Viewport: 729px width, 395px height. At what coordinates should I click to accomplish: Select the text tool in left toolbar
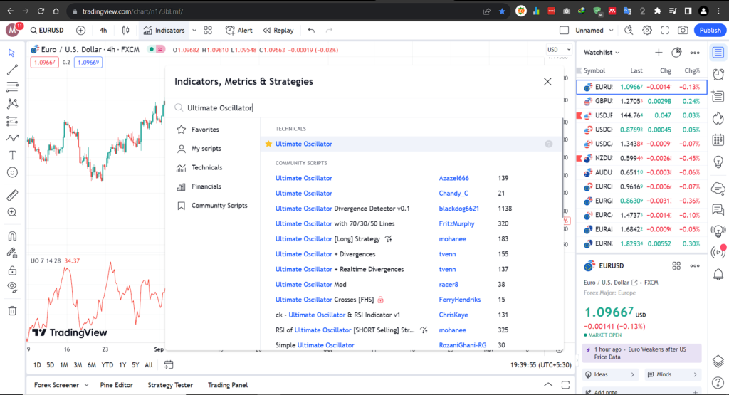coord(12,155)
